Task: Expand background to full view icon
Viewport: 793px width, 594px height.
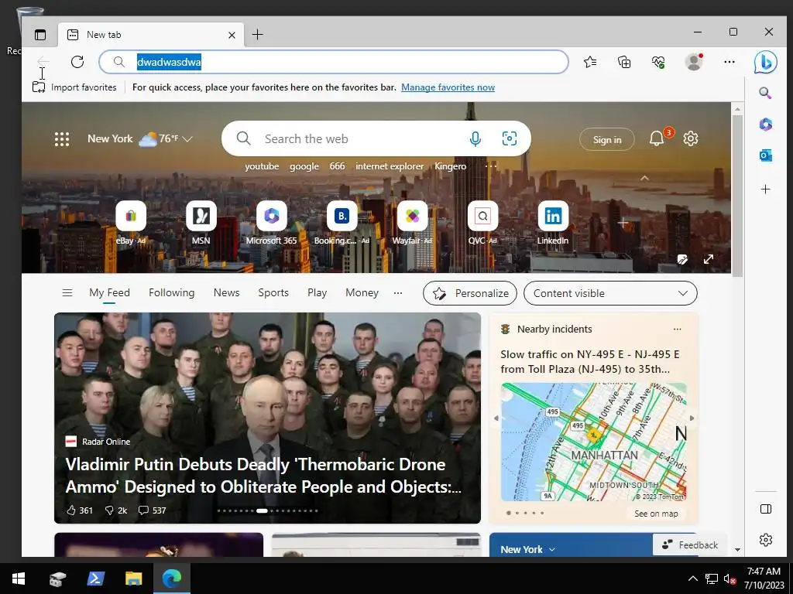Action: tap(709, 259)
